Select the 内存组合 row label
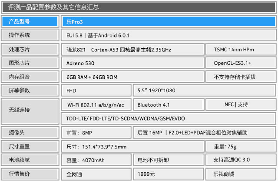Screen dimensions: 278x181 pyautogui.click(x=30, y=77)
